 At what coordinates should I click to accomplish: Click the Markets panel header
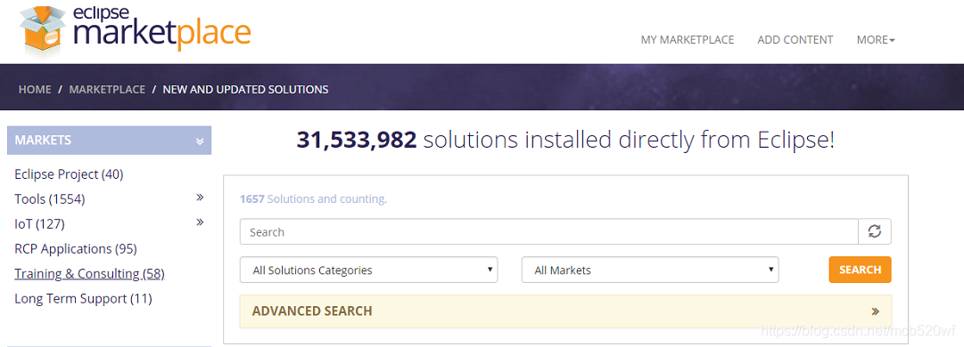(109, 141)
